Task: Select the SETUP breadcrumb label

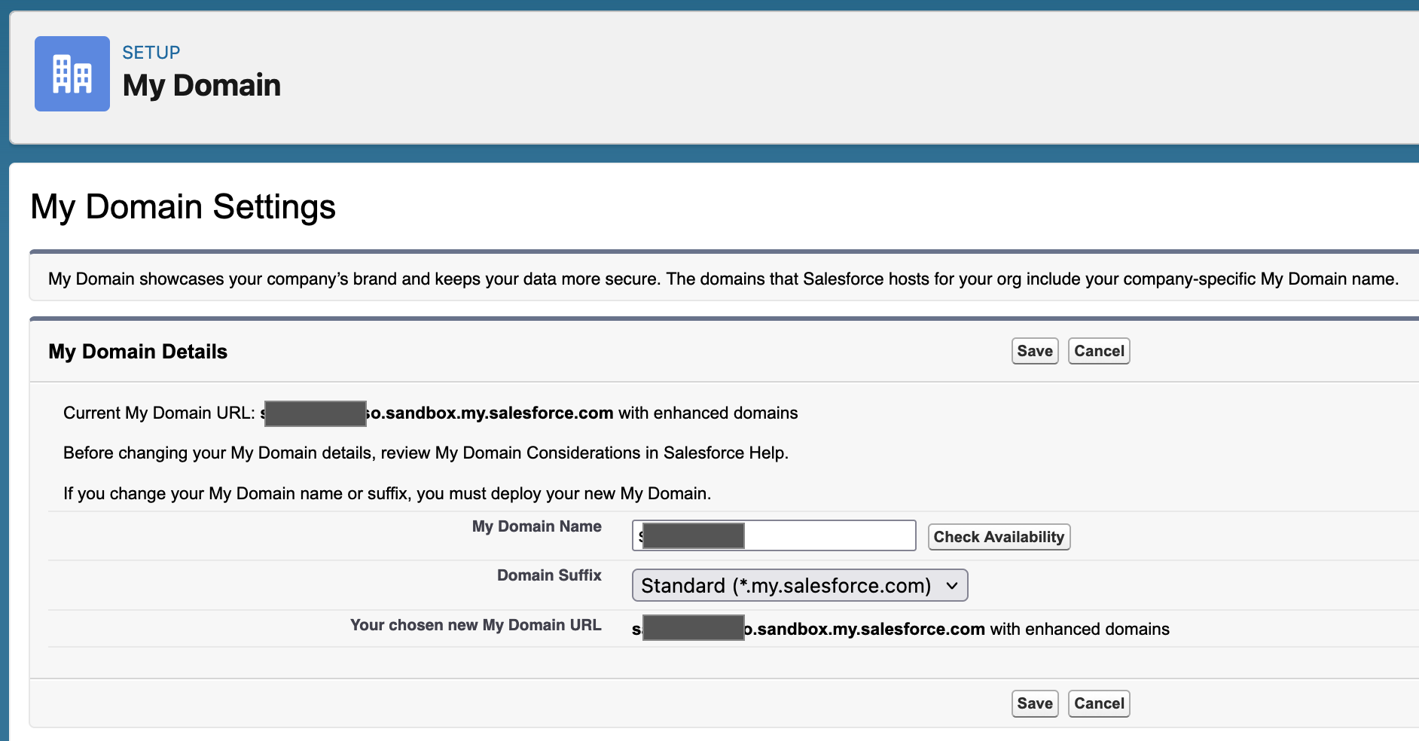Action: (x=151, y=52)
